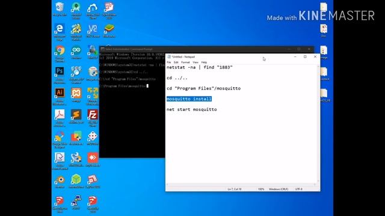Click the UTF-8 encoding status bar entry
The height and width of the screenshot is (216, 385).
pos(299,189)
